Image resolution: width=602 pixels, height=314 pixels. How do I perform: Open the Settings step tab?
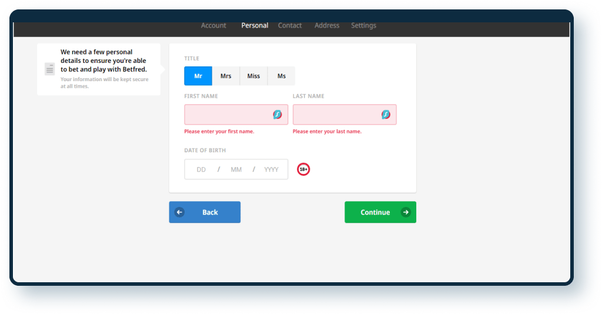[x=363, y=25]
